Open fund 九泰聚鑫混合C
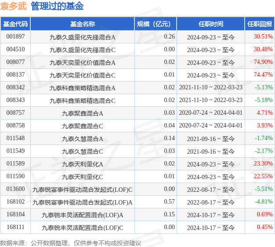 (82, 126)
